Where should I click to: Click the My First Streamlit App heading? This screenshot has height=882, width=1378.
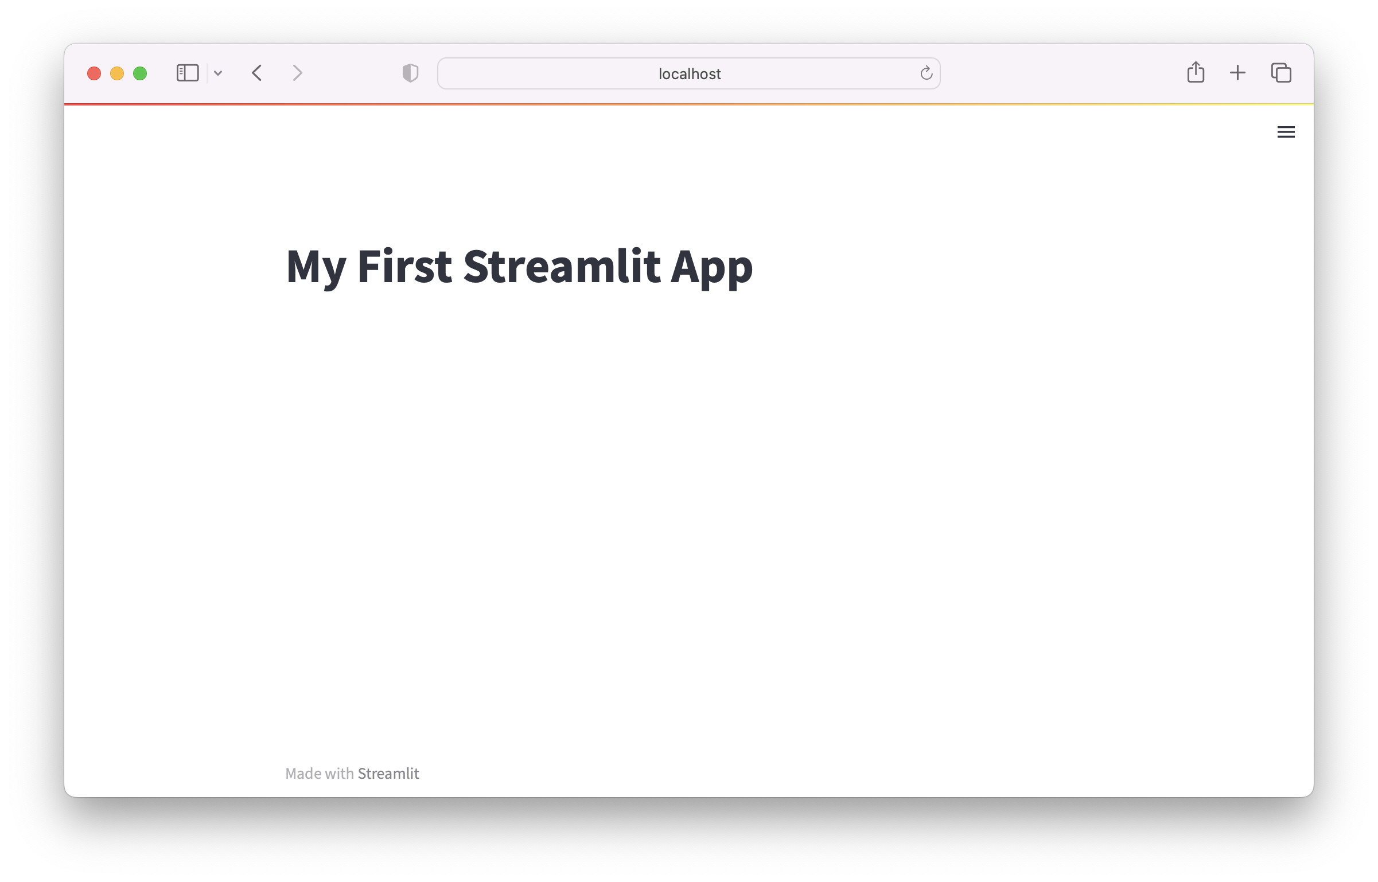[x=519, y=267]
